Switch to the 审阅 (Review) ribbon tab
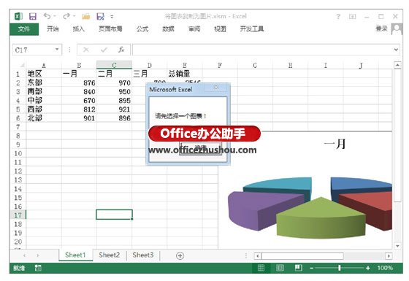The height and width of the screenshot is (281, 409). [194, 28]
